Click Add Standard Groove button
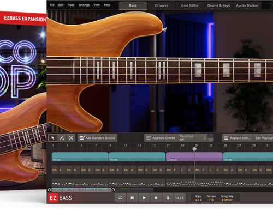 pyautogui.click(x=97, y=138)
